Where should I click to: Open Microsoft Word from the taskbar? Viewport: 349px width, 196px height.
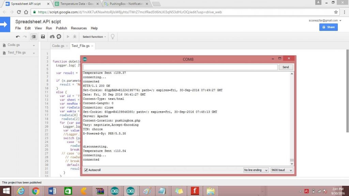coord(52,191)
